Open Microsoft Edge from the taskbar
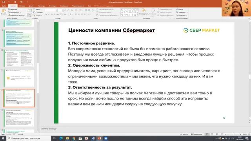The height and width of the screenshot is (141, 251). (x=61, y=138)
